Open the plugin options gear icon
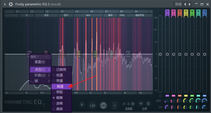 point(11,4)
